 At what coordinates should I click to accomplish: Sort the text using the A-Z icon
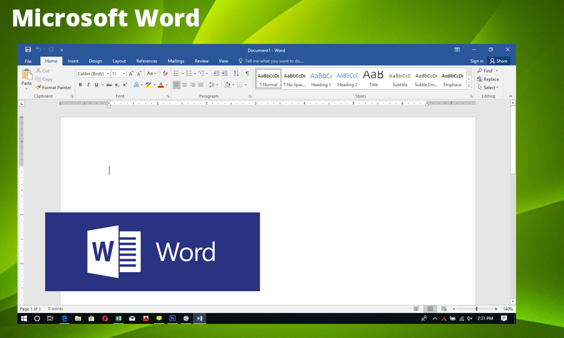(x=236, y=74)
